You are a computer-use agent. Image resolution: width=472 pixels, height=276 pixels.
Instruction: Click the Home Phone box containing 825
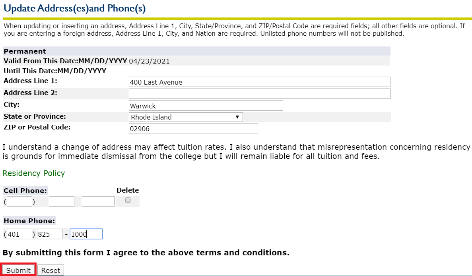pyautogui.click(x=50, y=234)
